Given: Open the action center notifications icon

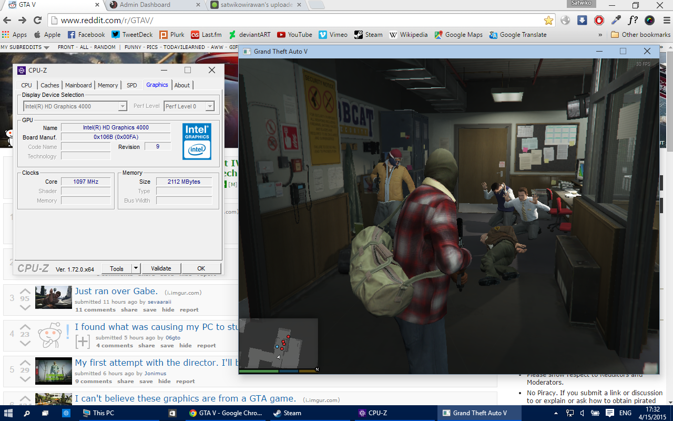Looking at the screenshot, I should coord(609,413).
